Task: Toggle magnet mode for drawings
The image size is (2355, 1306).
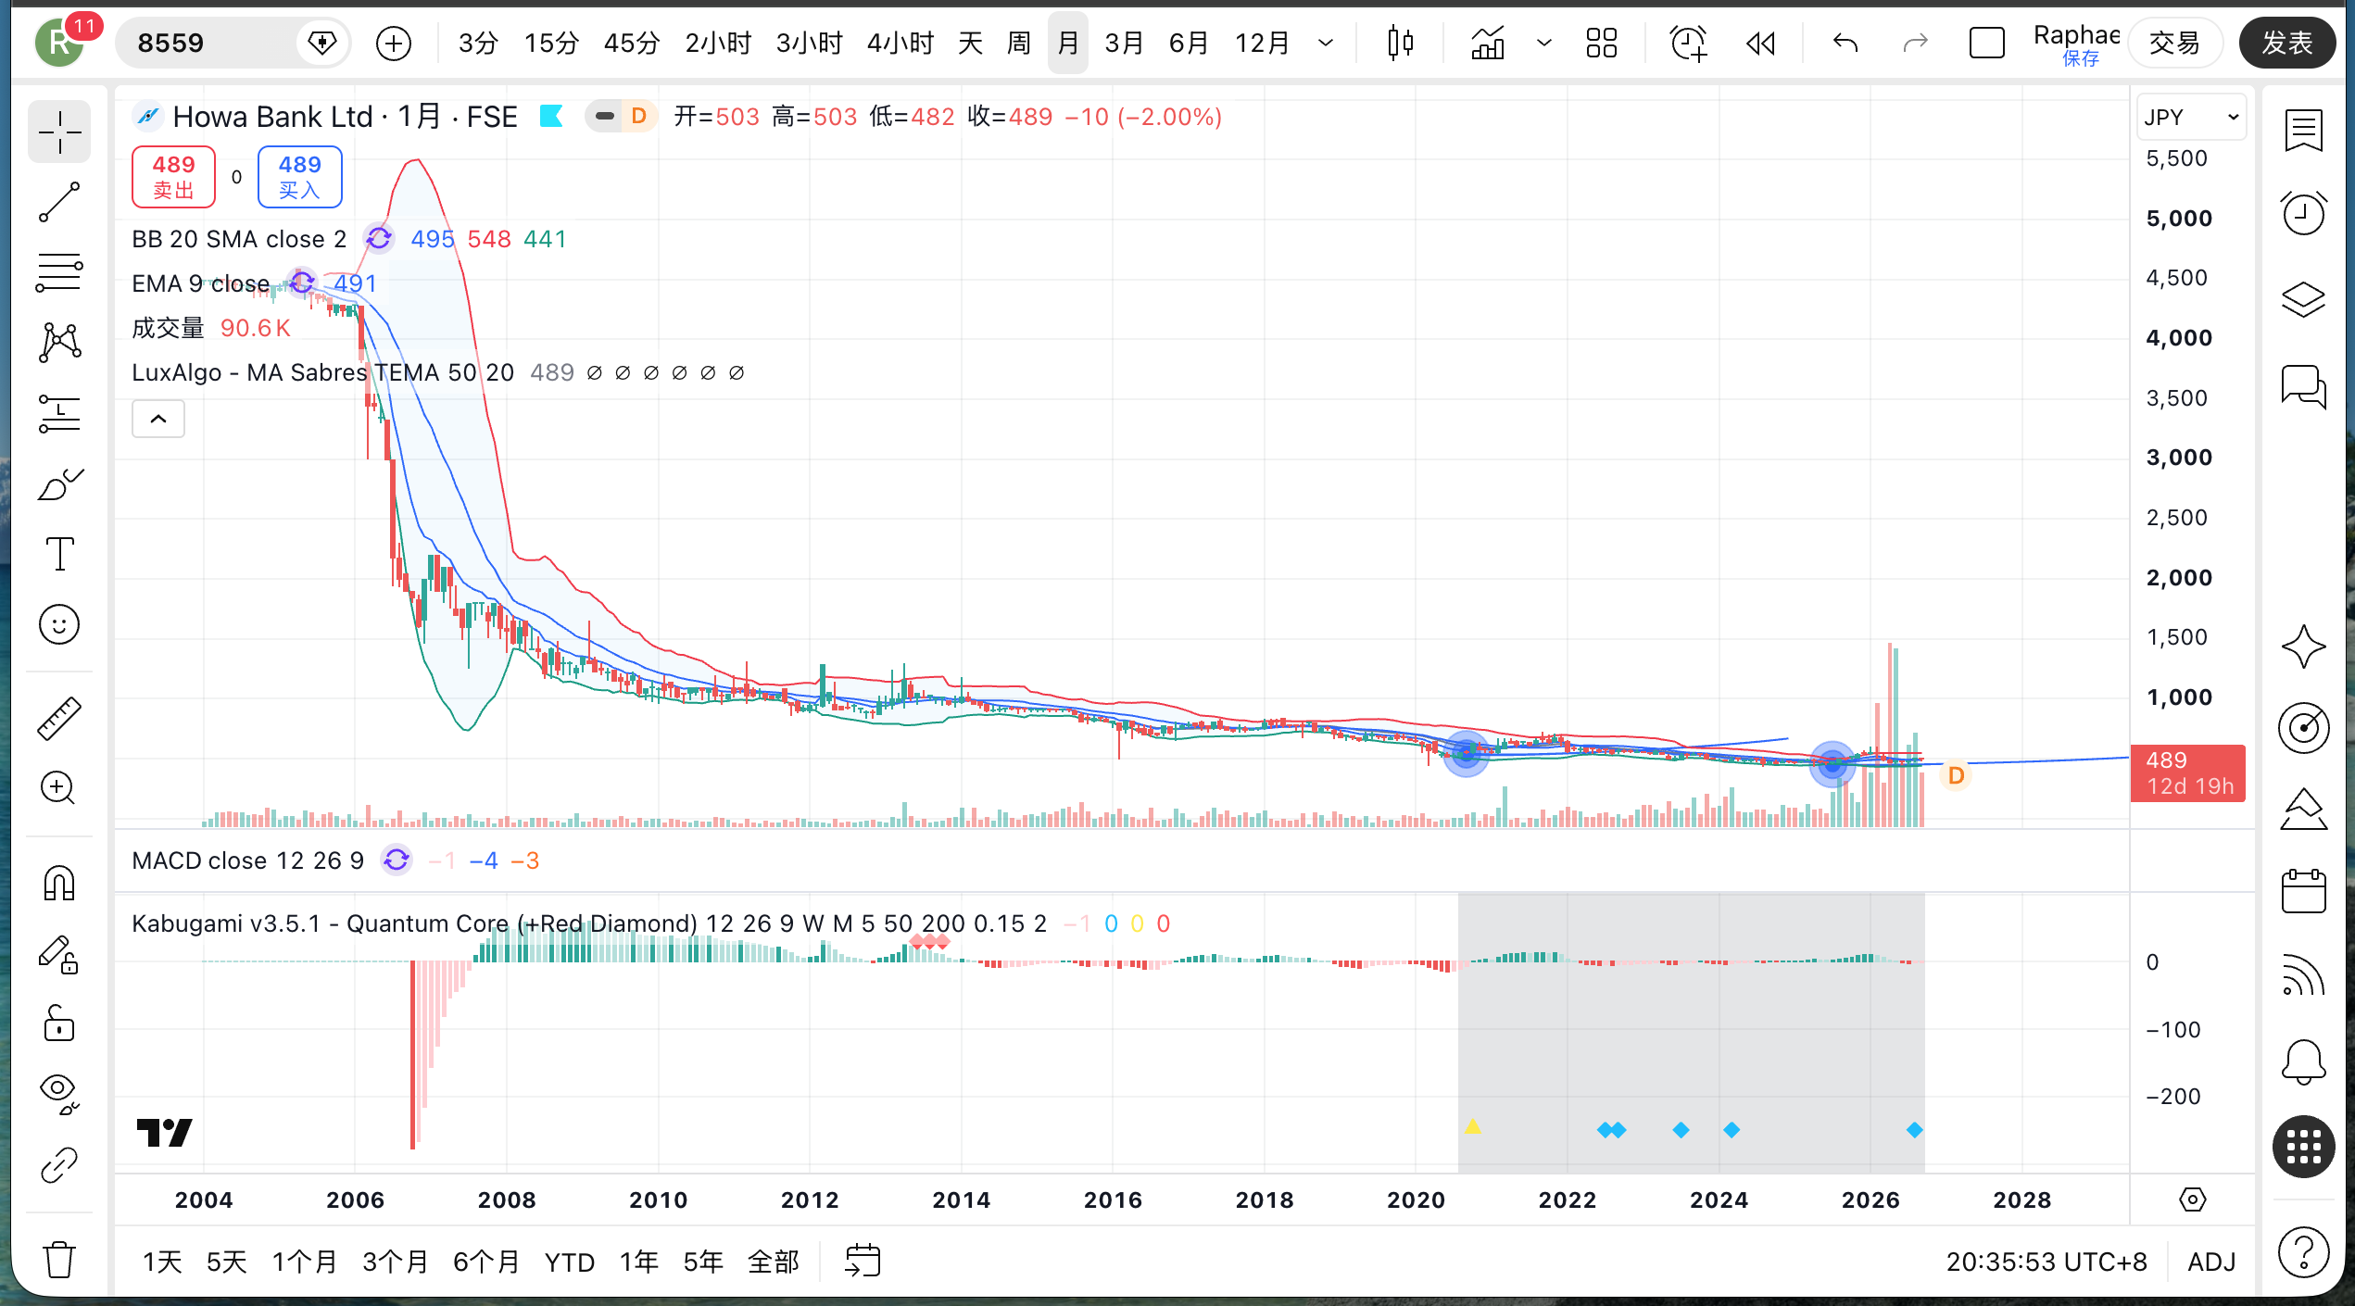Action: [59, 883]
